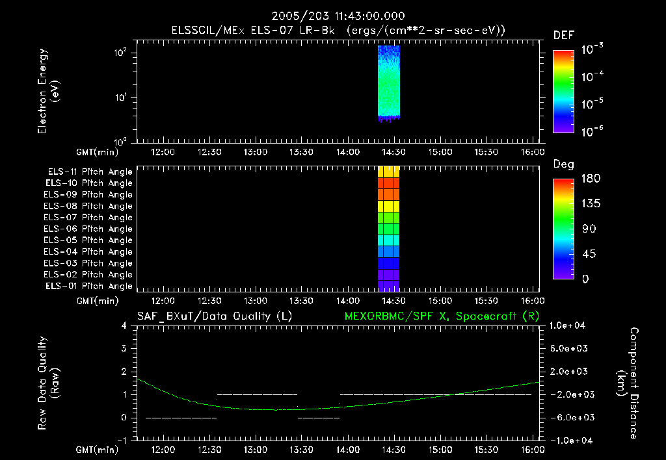Click the 'ELS-03 Pitch Angle' row label
Image resolution: width=666 pixels, height=460 pixels.
coord(88,263)
